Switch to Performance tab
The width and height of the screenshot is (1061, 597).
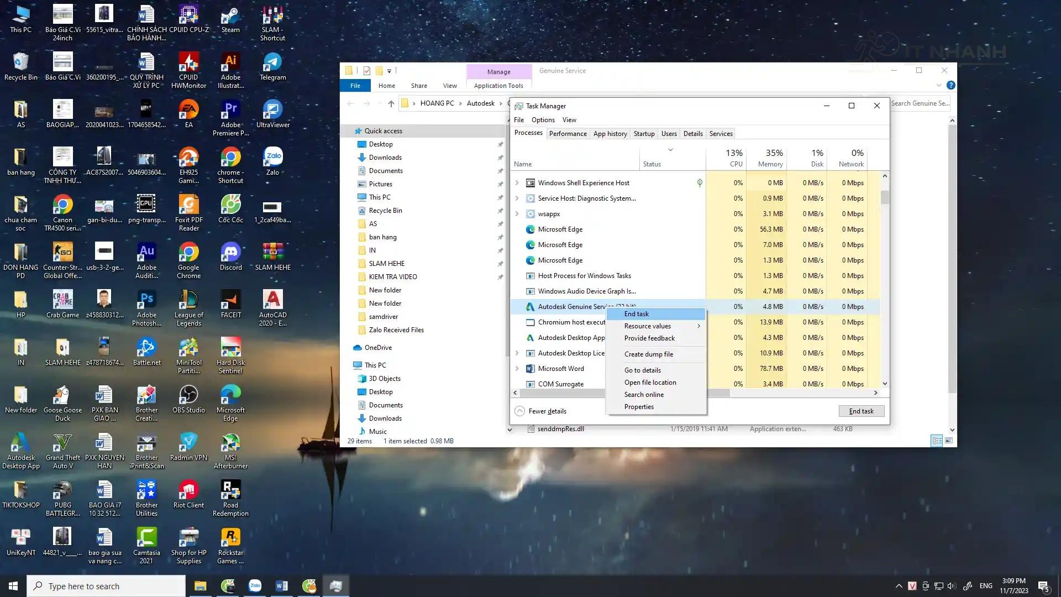coord(568,134)
